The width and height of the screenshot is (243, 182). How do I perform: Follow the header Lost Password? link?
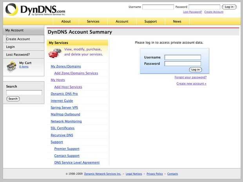(192, 12)
